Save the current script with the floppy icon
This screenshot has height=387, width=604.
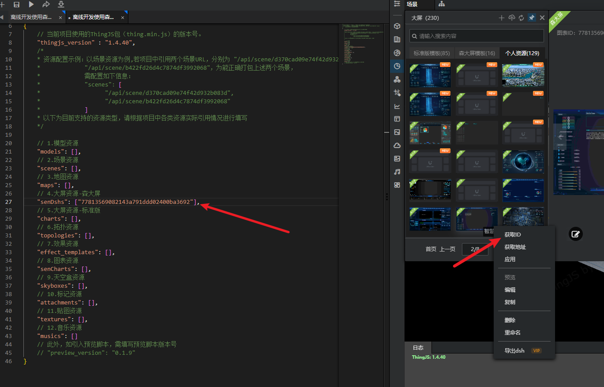pos(17,4)
